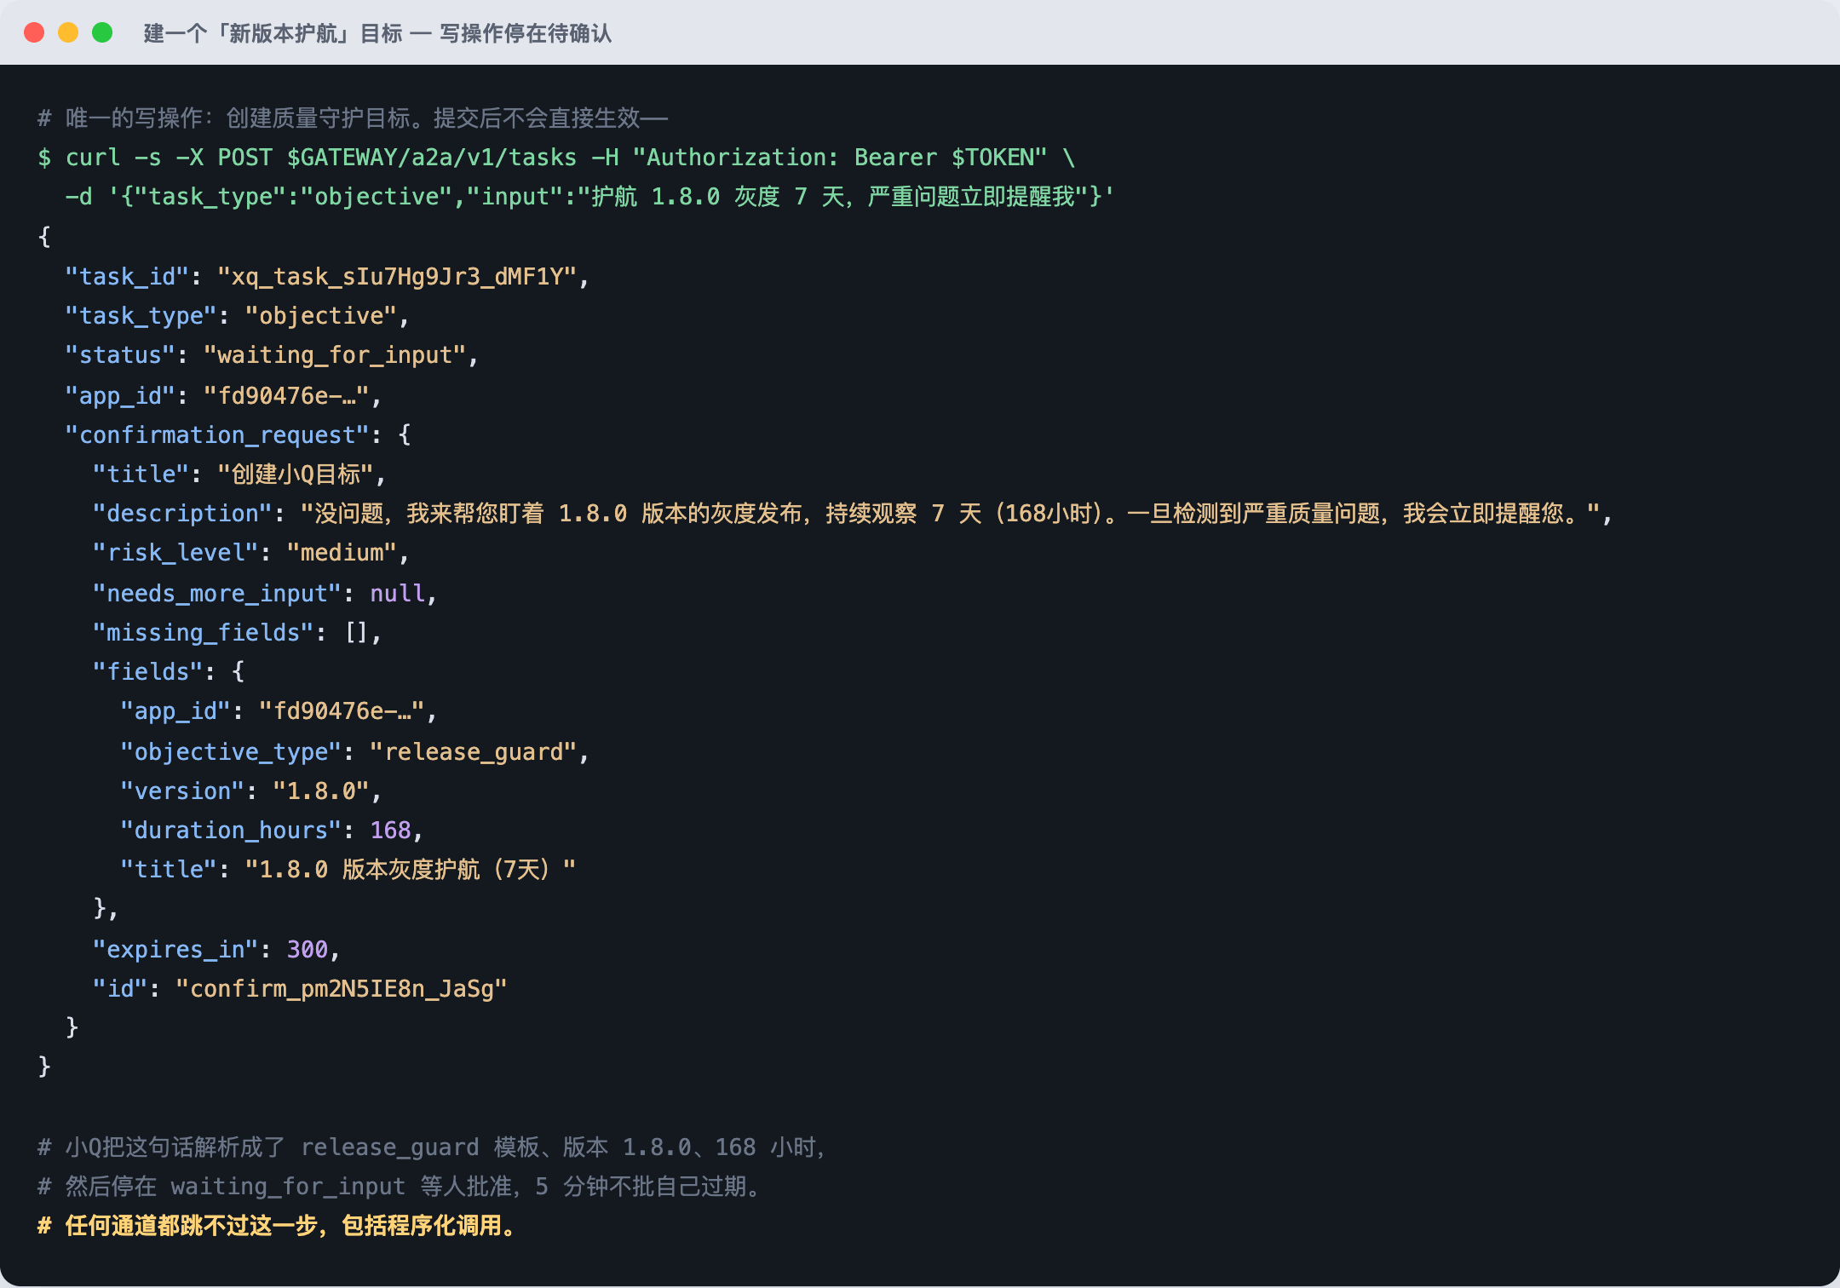Click the red close window button
The width and height of the screenshot is (1840, 1288).
[x=34, y=32]
